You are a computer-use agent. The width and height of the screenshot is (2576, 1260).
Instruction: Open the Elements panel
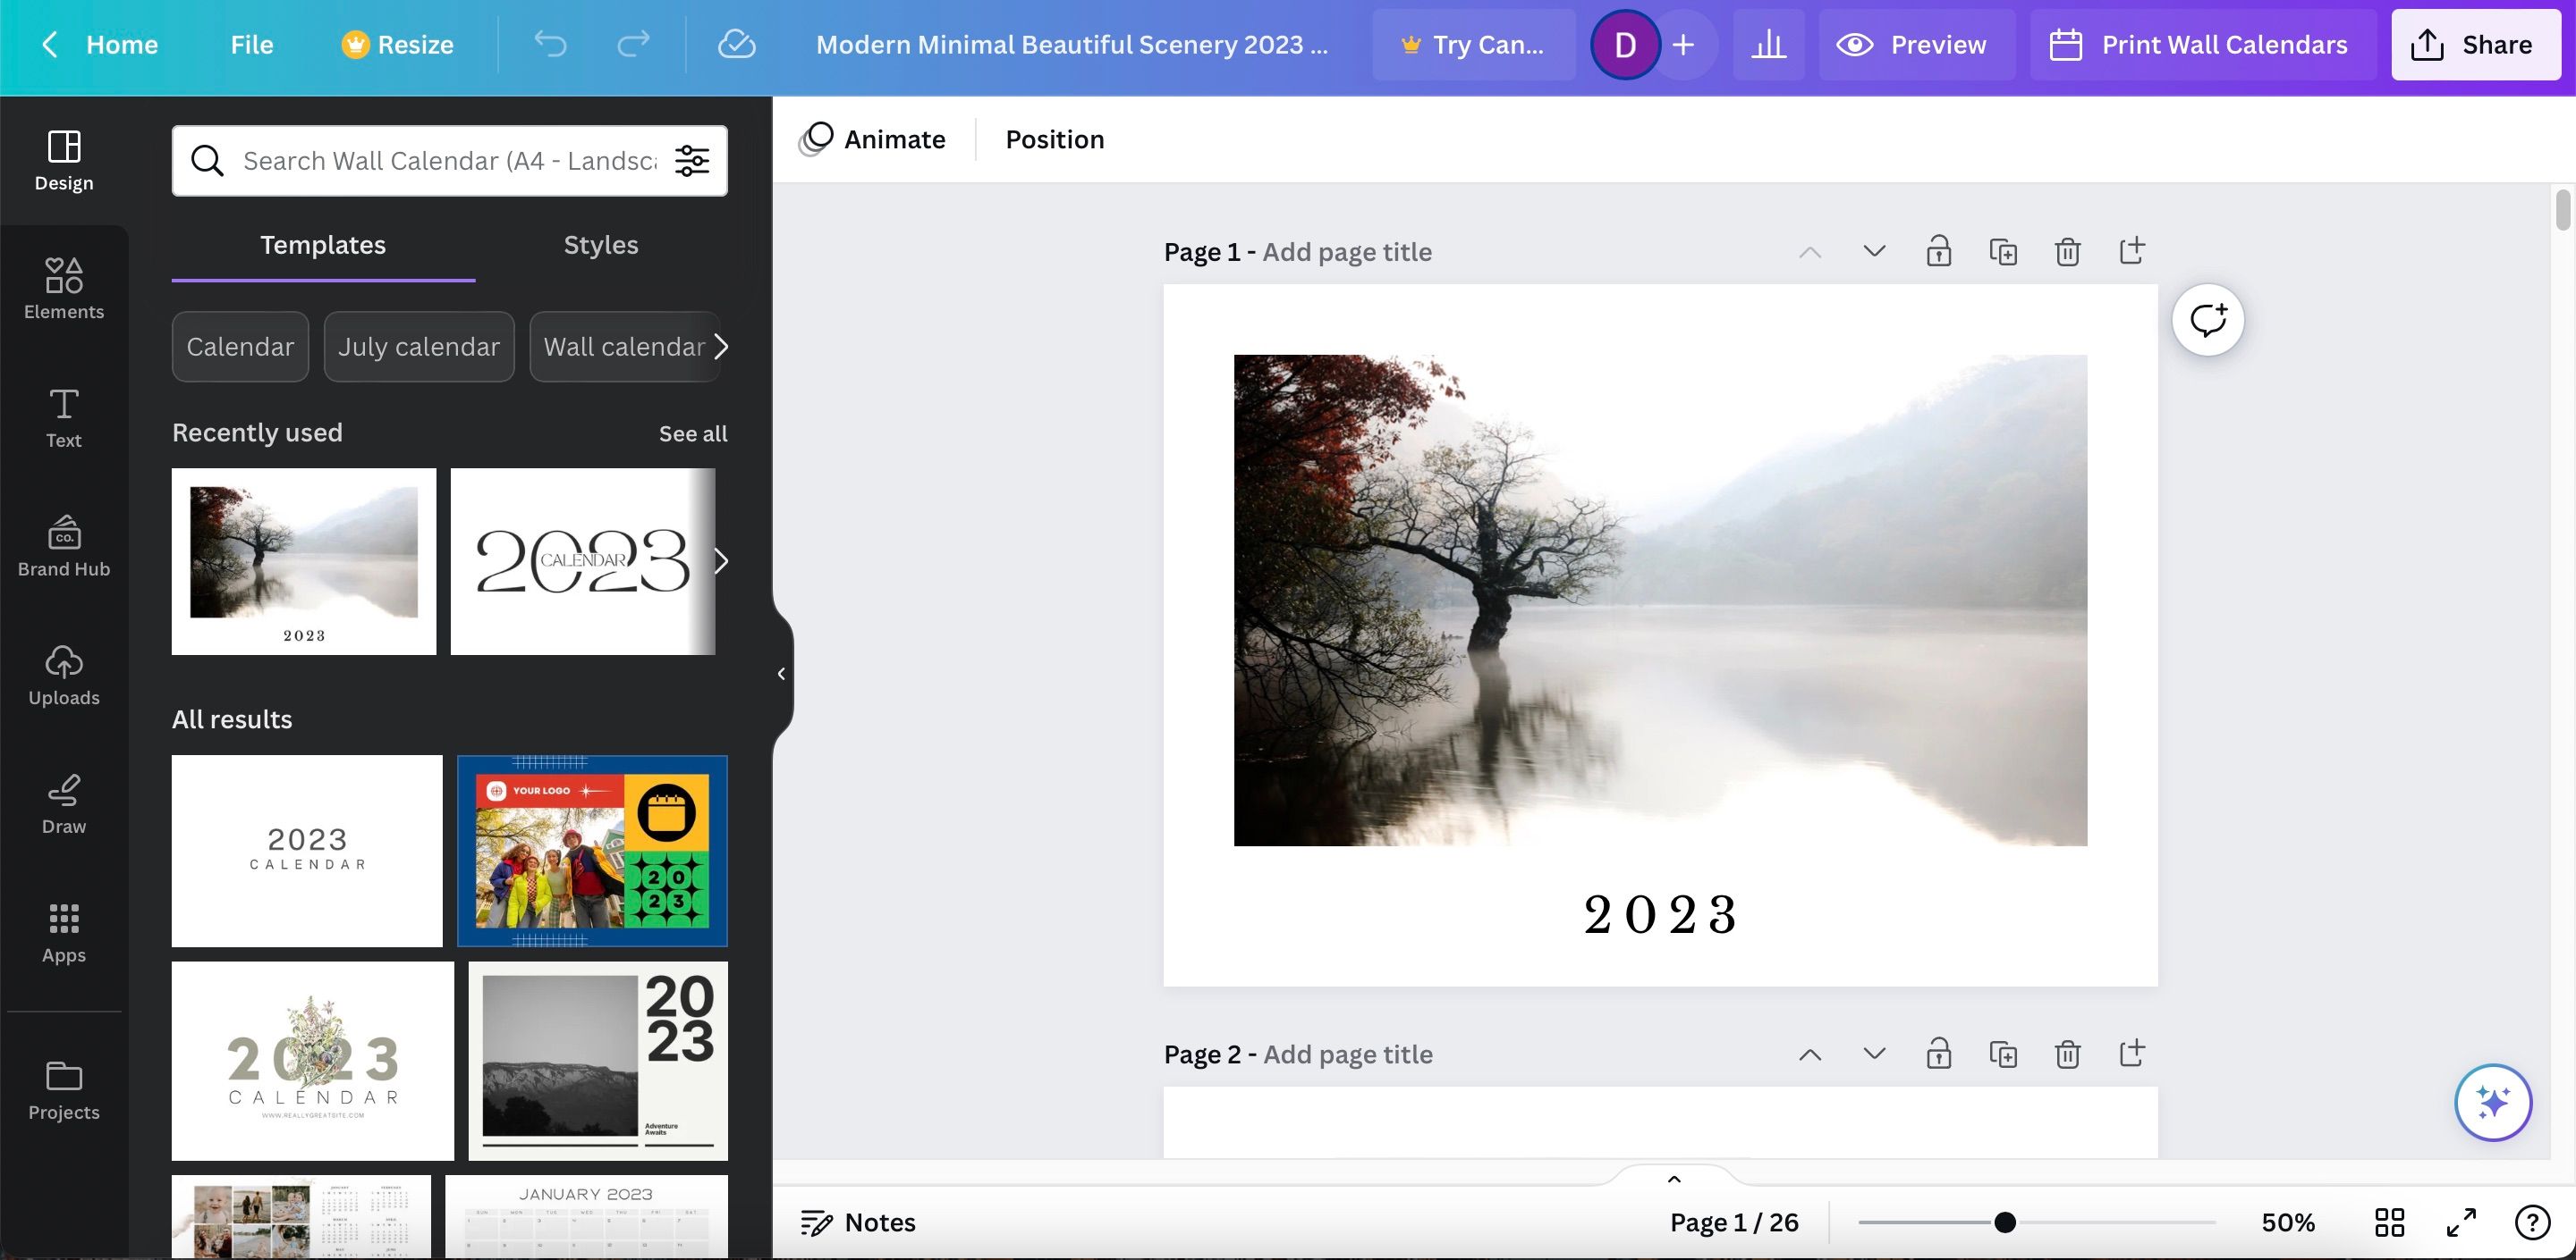pyautogui.click(x=63, y=289)
